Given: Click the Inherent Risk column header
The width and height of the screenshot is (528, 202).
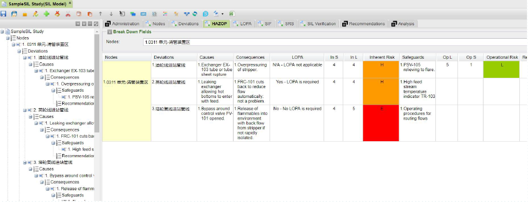Looking at the screenshot, I should tap(381, 57).
